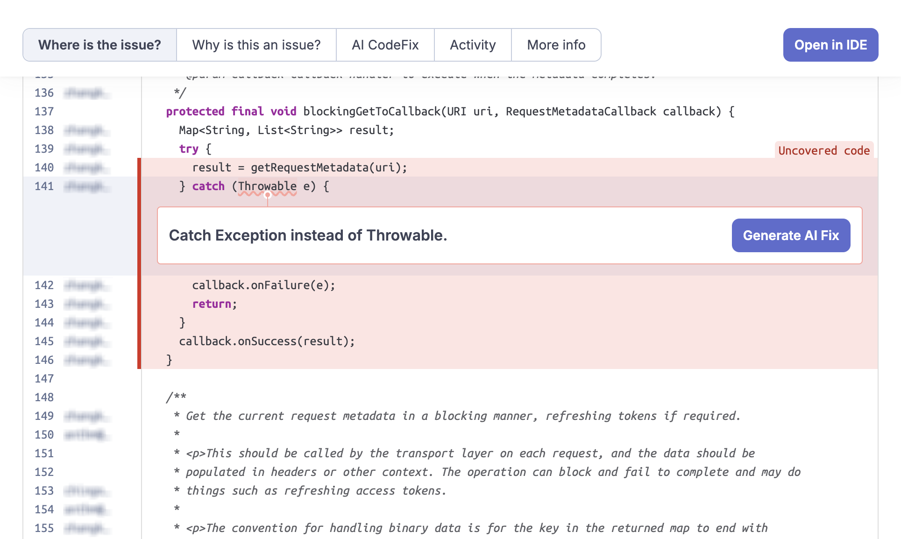Click line number 155
This screenshot has height=539, width=901.
click(44, 528)
